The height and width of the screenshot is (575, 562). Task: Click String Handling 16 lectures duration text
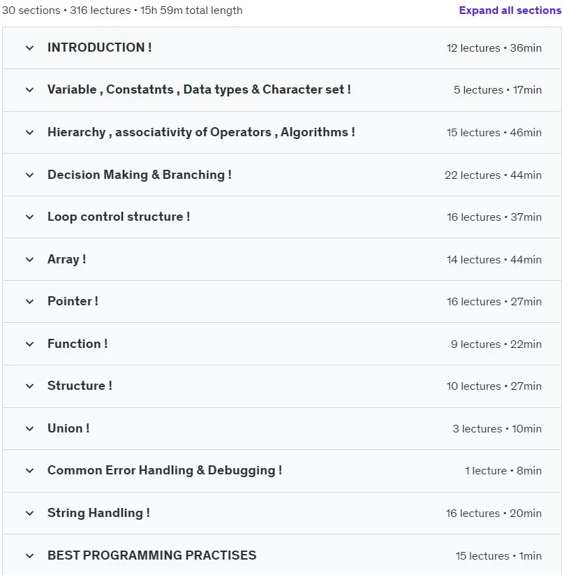pyautogui.click(x=494, y=514)
